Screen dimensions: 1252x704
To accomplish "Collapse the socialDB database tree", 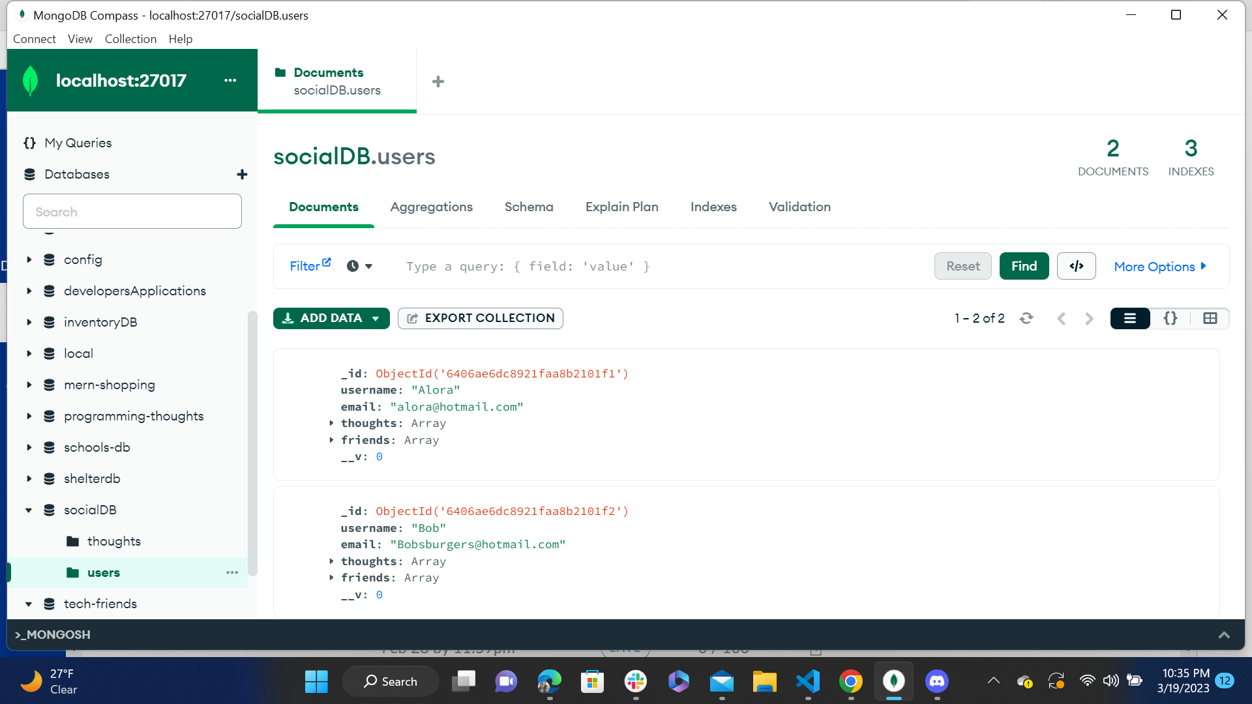I will (x=28, y=510).
